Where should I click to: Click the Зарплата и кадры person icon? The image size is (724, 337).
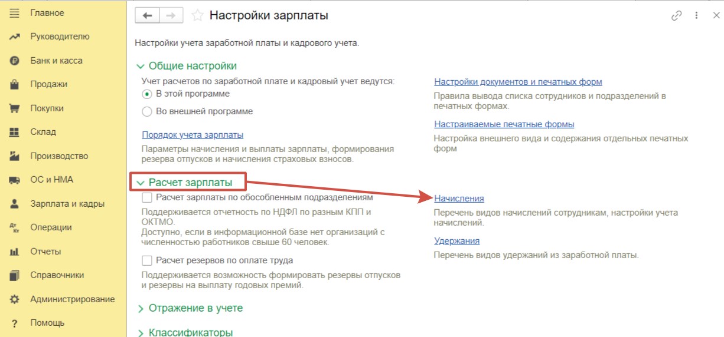coord(15,204)
